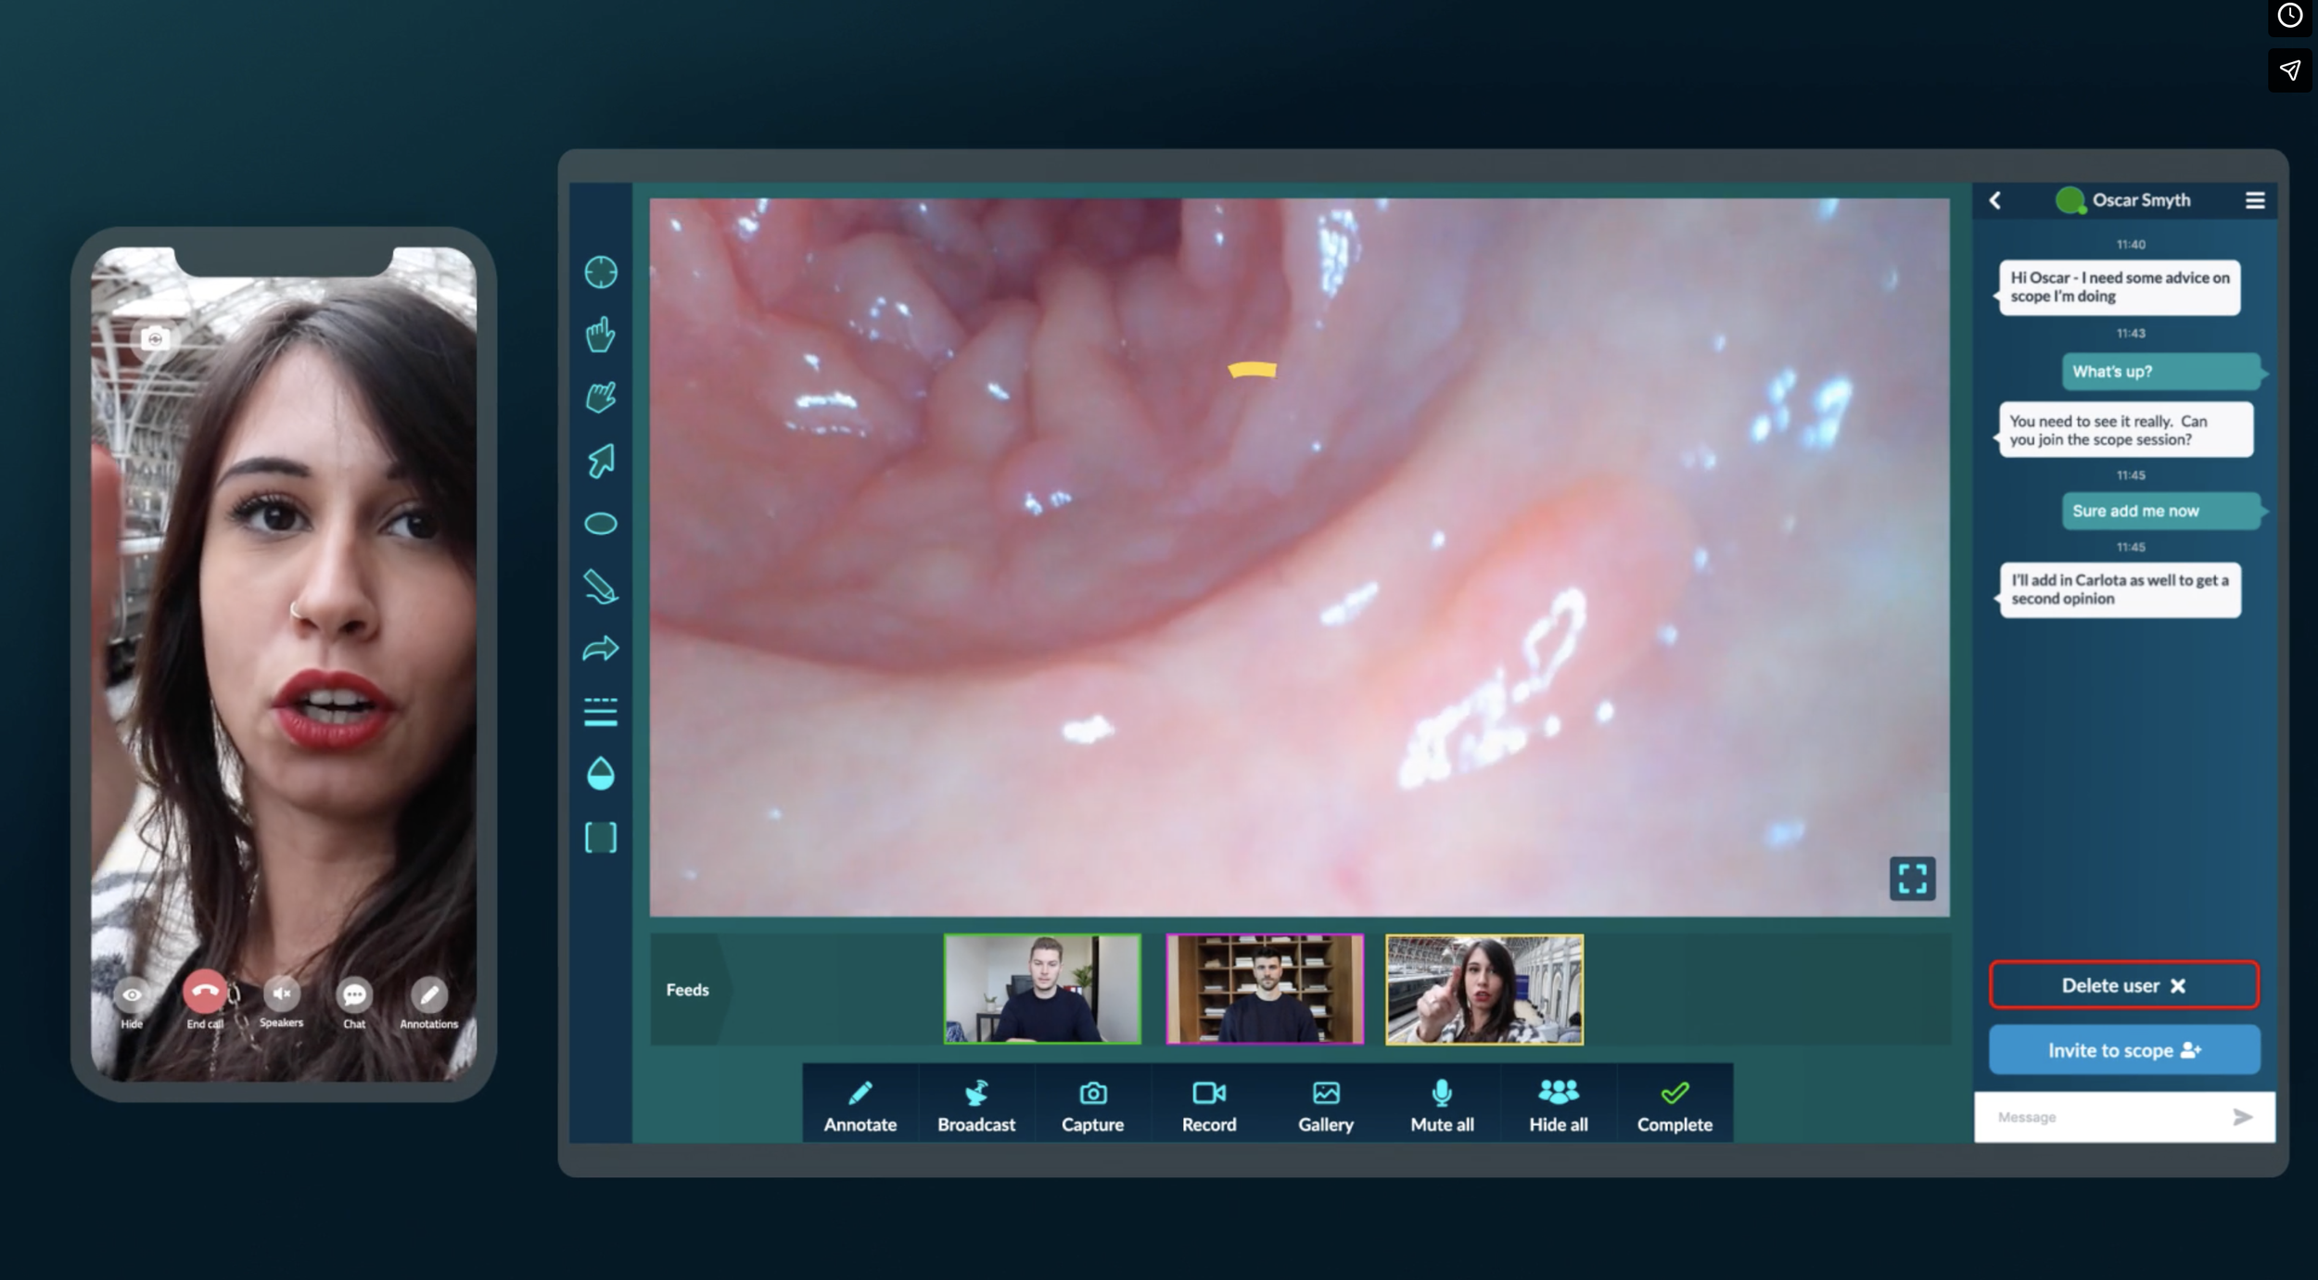Open hamburger menu in chat header
2318x1280 pixels.
click(x=2255, y=200)
